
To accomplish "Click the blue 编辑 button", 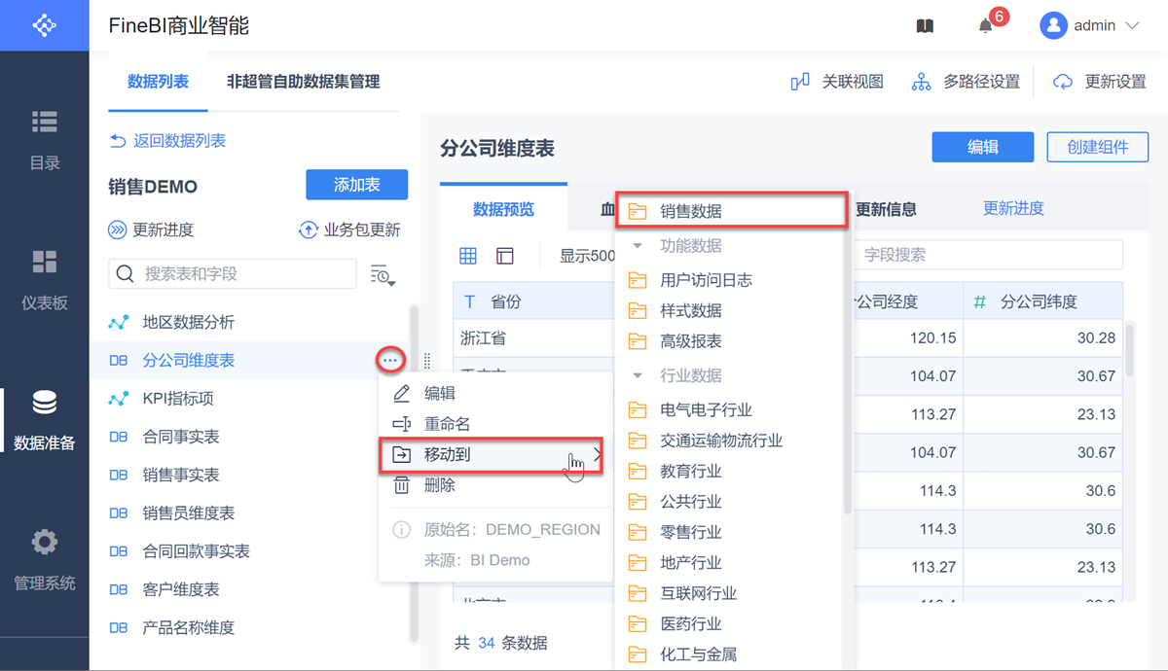I will tap(982, 147).
